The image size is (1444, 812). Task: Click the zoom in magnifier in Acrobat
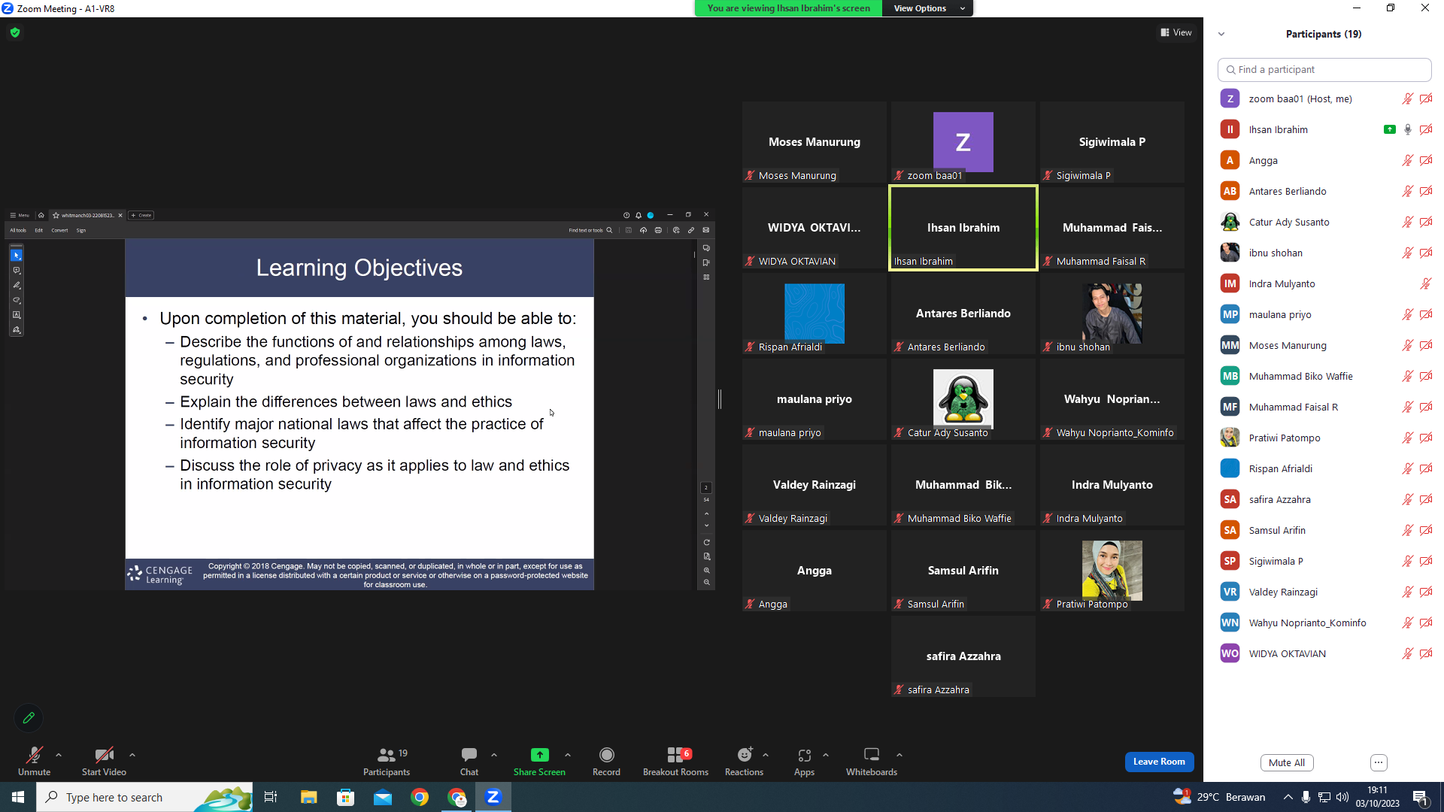tap(707, 570)
